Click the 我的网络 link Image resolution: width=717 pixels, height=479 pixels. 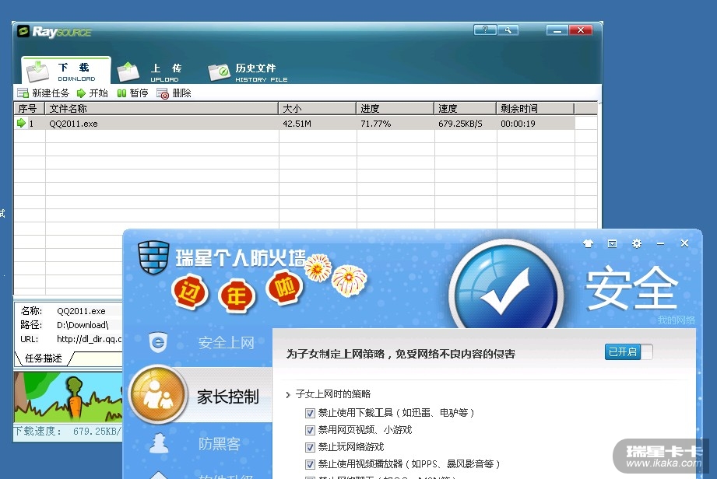(677, 320)
